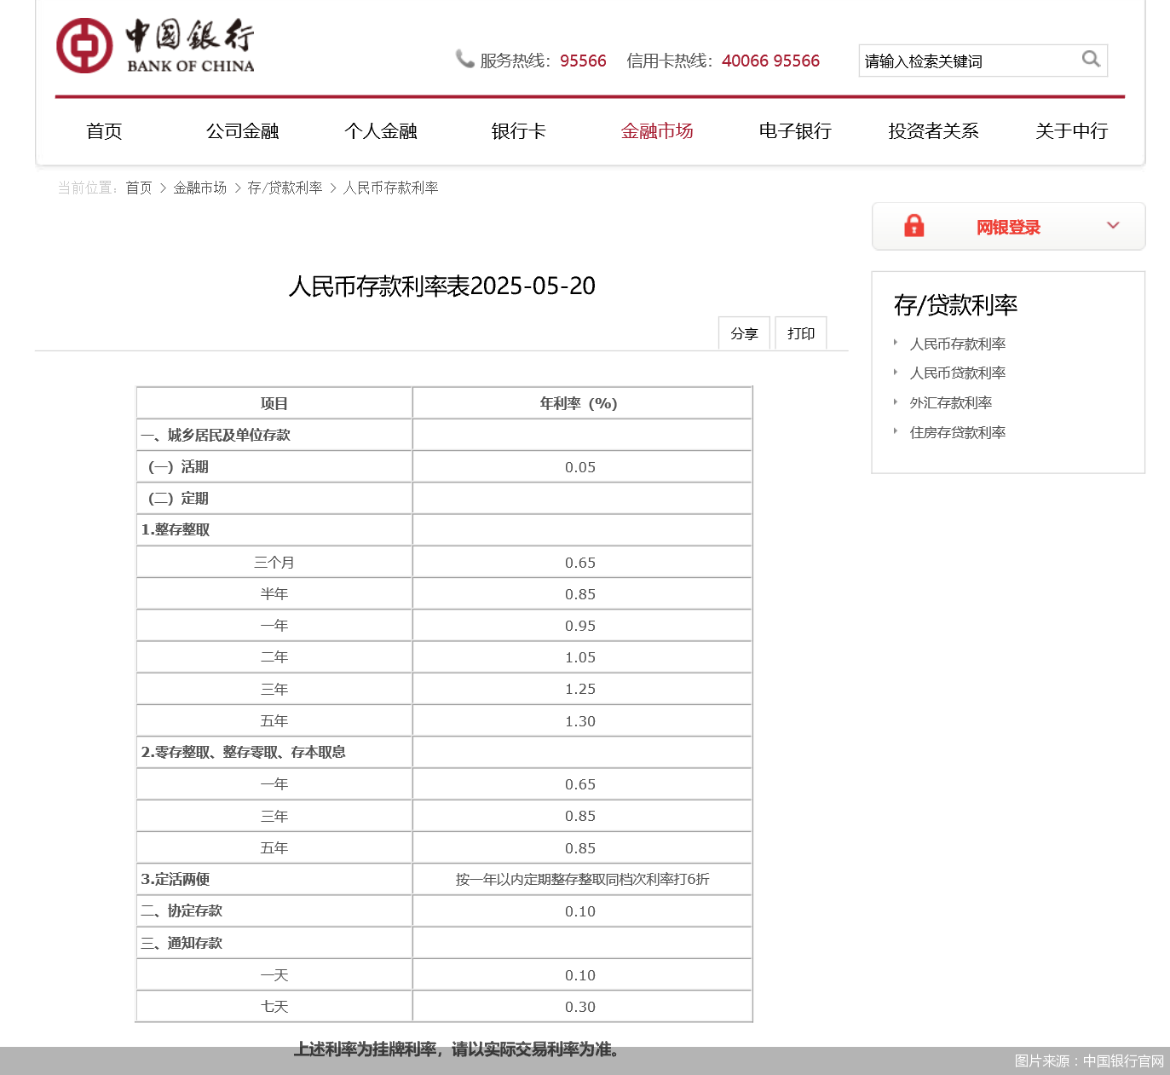Select 个人金融 in the navigation bar

tap(381, 131)
